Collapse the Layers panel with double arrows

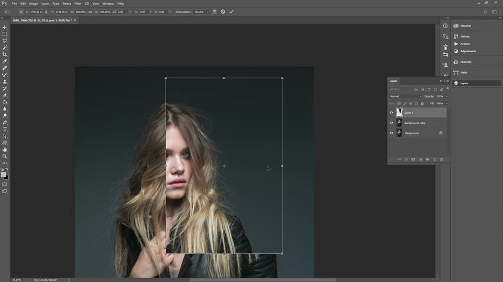[x=441, y=81]
